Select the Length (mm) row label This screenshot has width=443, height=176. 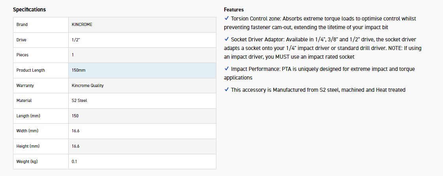pos(28,116)
